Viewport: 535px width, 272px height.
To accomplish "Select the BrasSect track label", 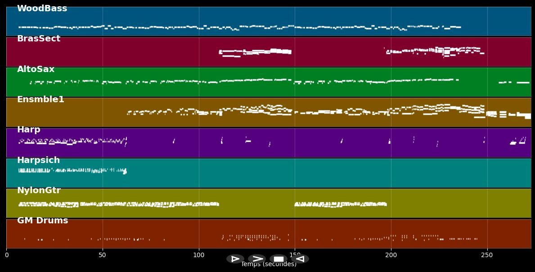I will [38, 39].
